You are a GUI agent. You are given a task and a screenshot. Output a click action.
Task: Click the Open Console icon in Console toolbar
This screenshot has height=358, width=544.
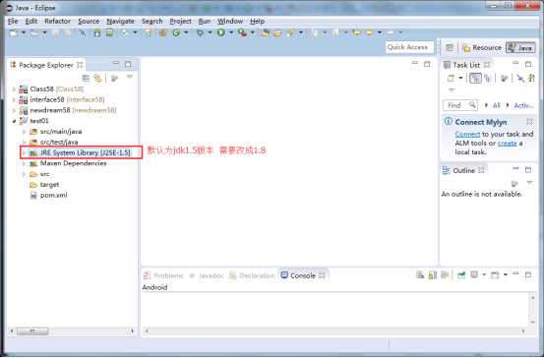point(495,275)
